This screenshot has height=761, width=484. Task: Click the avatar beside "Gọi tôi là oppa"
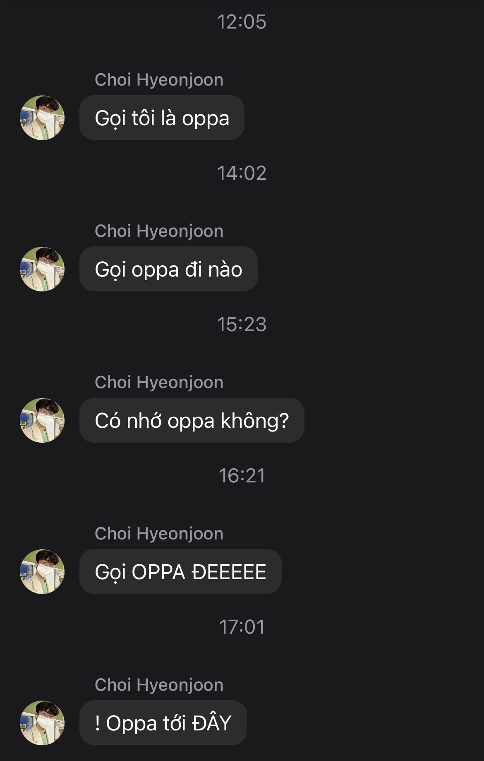point(42,118)
